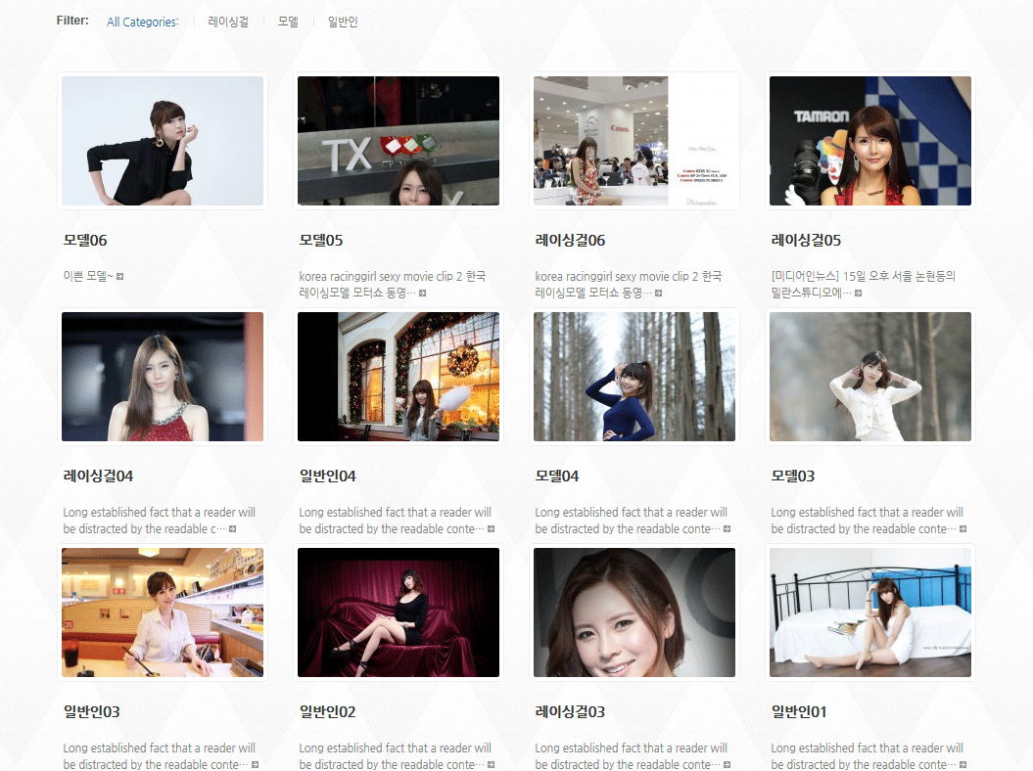Viewport: 1033px width, 771px height.
Task: Click the more arrow icon under 레이싱걸06 description
Action: click(x=659, y=294)
